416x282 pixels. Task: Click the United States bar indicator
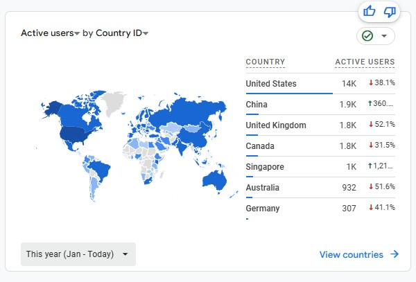288,93
